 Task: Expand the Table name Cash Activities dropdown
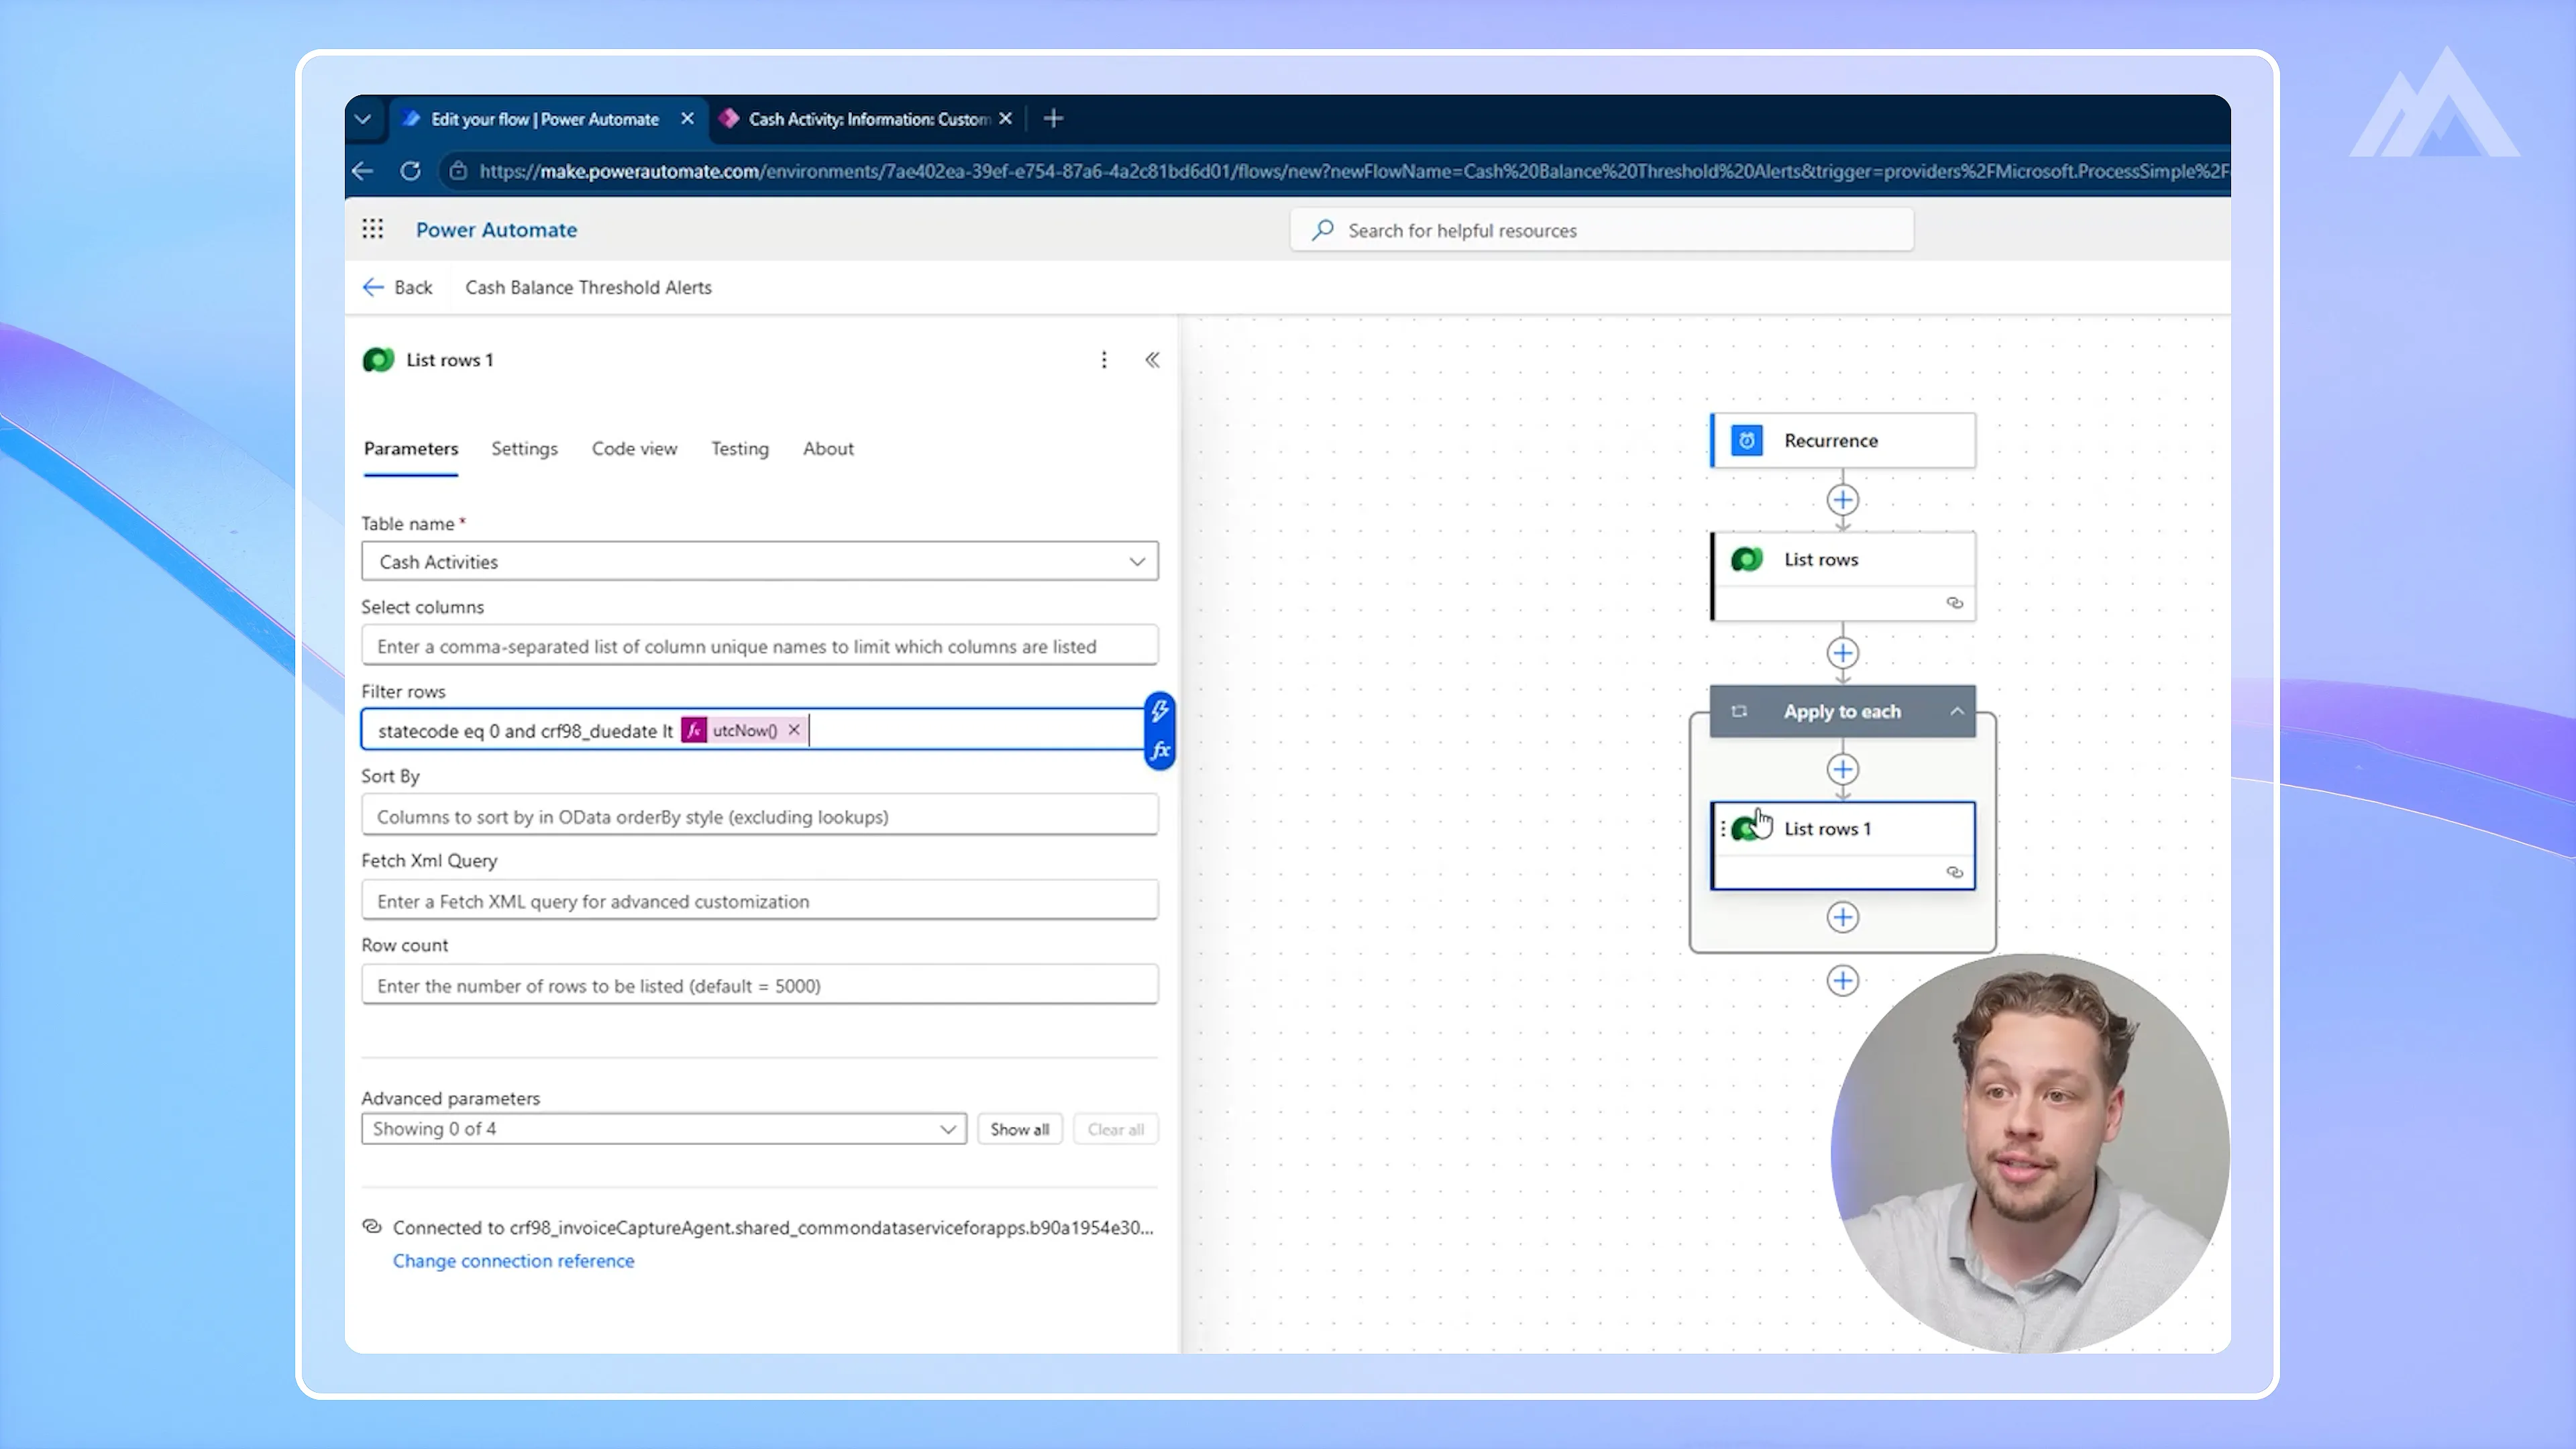pyautogui.click(x=760, y=562)
